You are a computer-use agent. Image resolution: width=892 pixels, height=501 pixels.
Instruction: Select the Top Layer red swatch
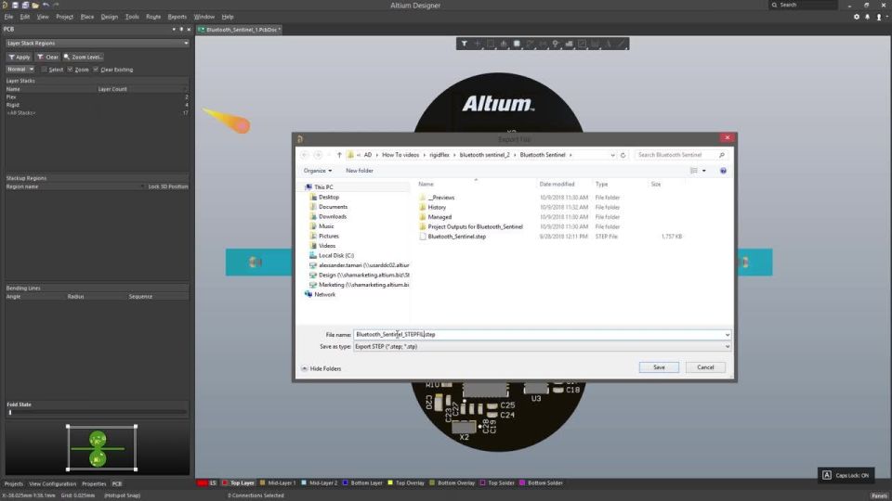(x=225, y=482)
